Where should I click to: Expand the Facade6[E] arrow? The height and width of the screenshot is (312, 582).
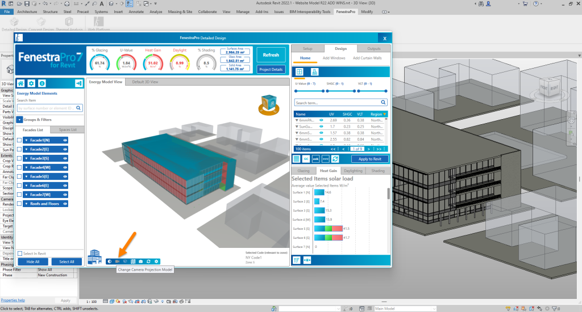(26, 185)
